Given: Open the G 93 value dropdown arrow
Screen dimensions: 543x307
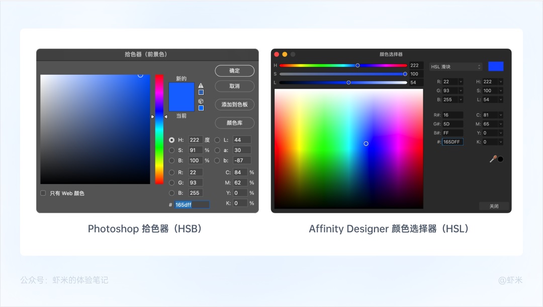Looking at the screenshot, I should (x=461, y=90).
